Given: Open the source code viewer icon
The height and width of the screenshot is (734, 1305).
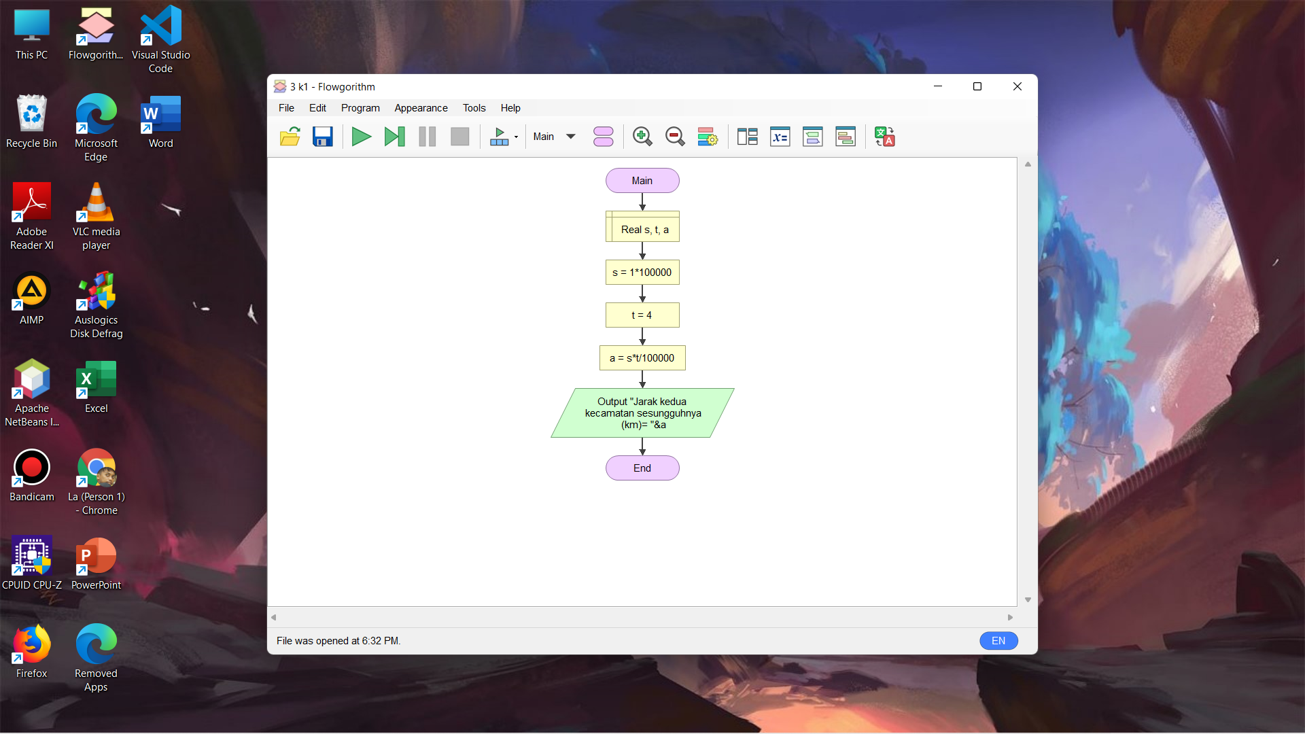Looking at the screenshot, I should coord(846,137).
